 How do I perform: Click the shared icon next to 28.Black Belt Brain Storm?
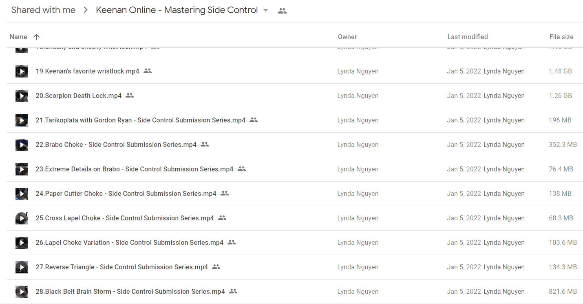pyautogui.click(x=233, y=291)
